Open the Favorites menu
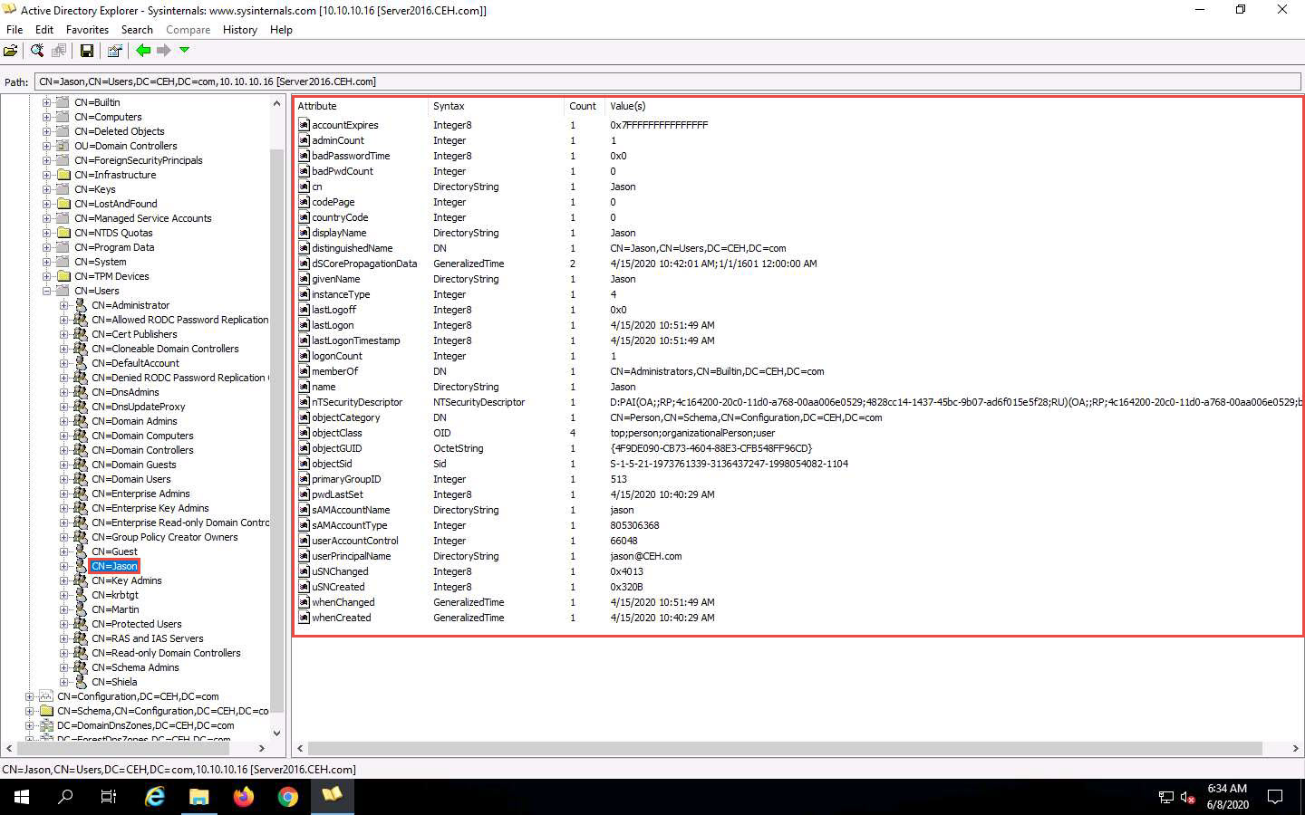The height and width of the screenshot is (815, 1305). pyautogui.click(x=88, y=30)
